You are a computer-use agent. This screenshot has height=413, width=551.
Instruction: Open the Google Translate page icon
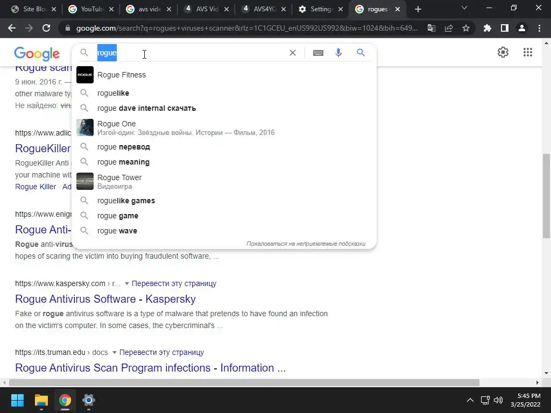pyautogui.click(x=431, y=28)
